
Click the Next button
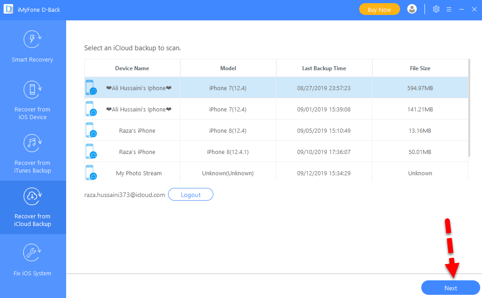450,288
